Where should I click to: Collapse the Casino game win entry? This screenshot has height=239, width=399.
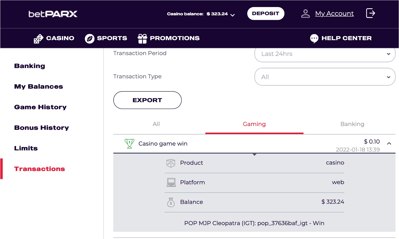click(389, 144)
